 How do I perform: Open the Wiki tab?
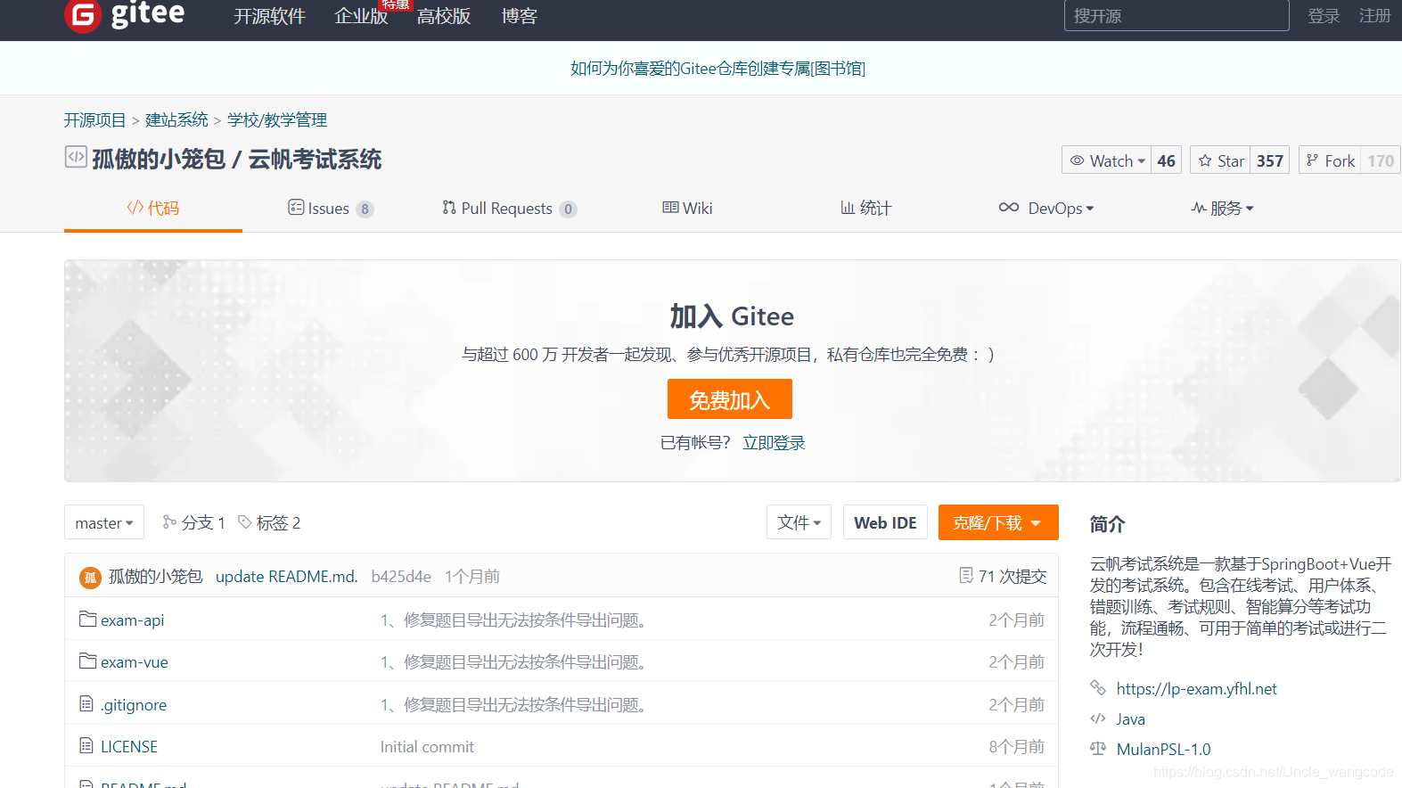pyautogui.click(x=687, y=208)
